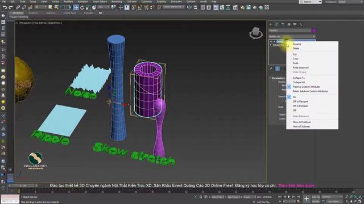Click the Play Animation button
The image size is (364, 204).
[x=289, y=197]
